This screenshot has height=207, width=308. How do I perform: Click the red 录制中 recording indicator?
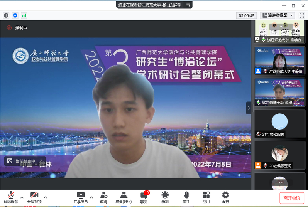9,28
